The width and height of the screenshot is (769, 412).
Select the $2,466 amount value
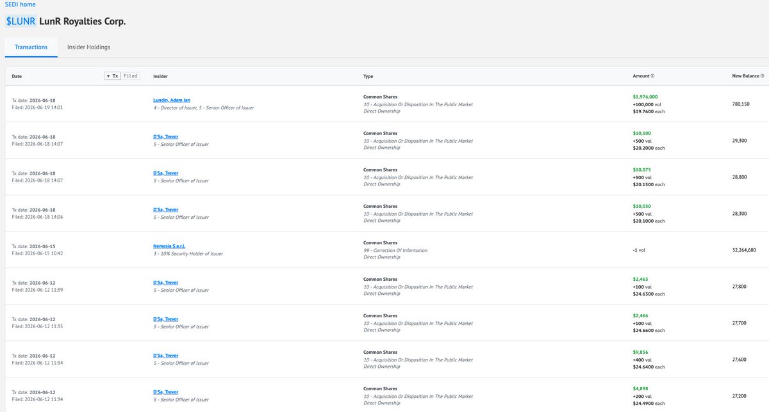(640, 316)
